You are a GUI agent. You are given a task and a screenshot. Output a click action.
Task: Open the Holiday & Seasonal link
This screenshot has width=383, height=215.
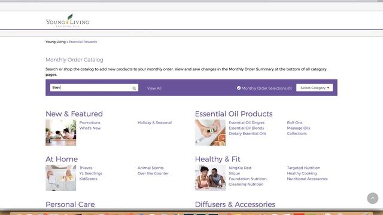point(154,122)
